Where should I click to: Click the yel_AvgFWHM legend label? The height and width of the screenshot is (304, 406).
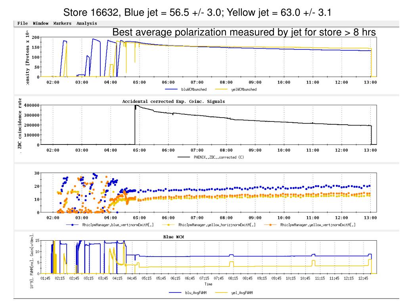[241, 293]
